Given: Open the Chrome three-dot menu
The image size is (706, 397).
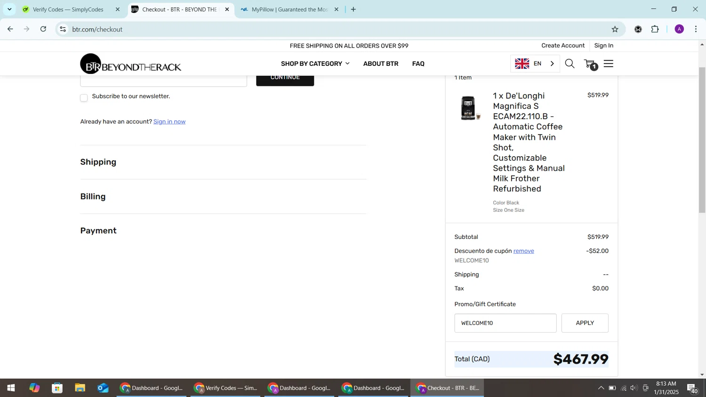Looking at the screenshot, I should [x=696, y=29].
